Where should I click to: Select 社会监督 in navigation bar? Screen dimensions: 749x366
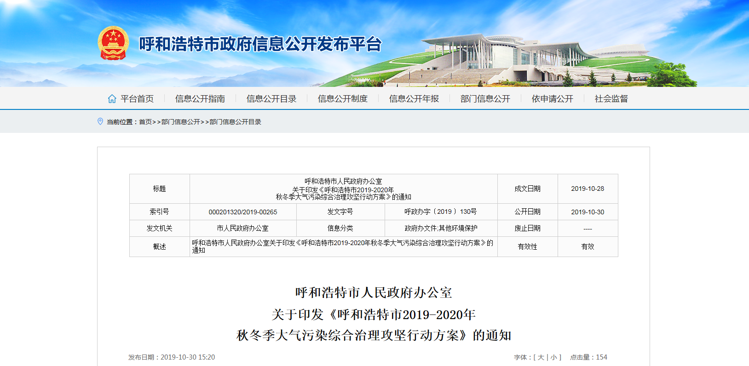[x=611, y=99]
